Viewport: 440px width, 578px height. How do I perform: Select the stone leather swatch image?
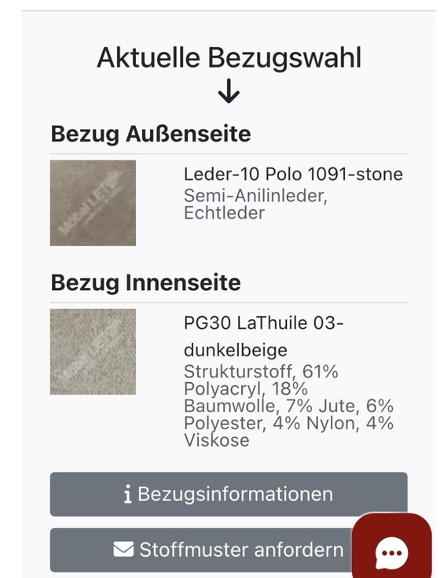tap(93, 203)
